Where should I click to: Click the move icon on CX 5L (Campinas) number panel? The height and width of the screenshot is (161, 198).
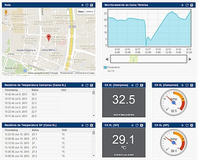(x=132, y=85)
